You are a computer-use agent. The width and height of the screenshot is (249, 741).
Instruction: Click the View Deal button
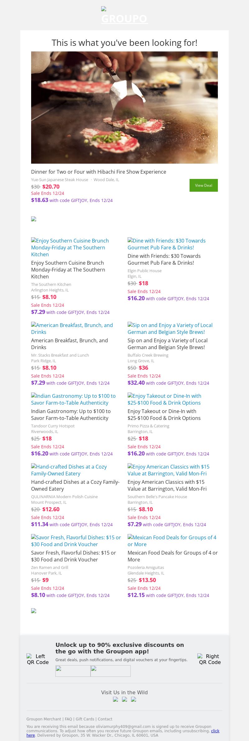(x=204, y=185)
